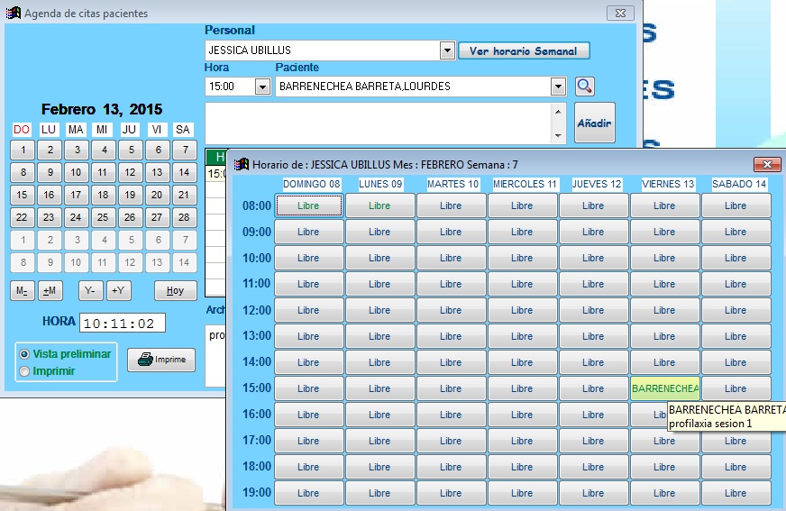Click the Horario window title icon
Screen dimensions: 786x511
(242, 165)
